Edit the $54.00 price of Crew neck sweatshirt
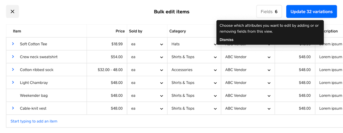This screenshot has height=133, width=343. coord(107,57)
